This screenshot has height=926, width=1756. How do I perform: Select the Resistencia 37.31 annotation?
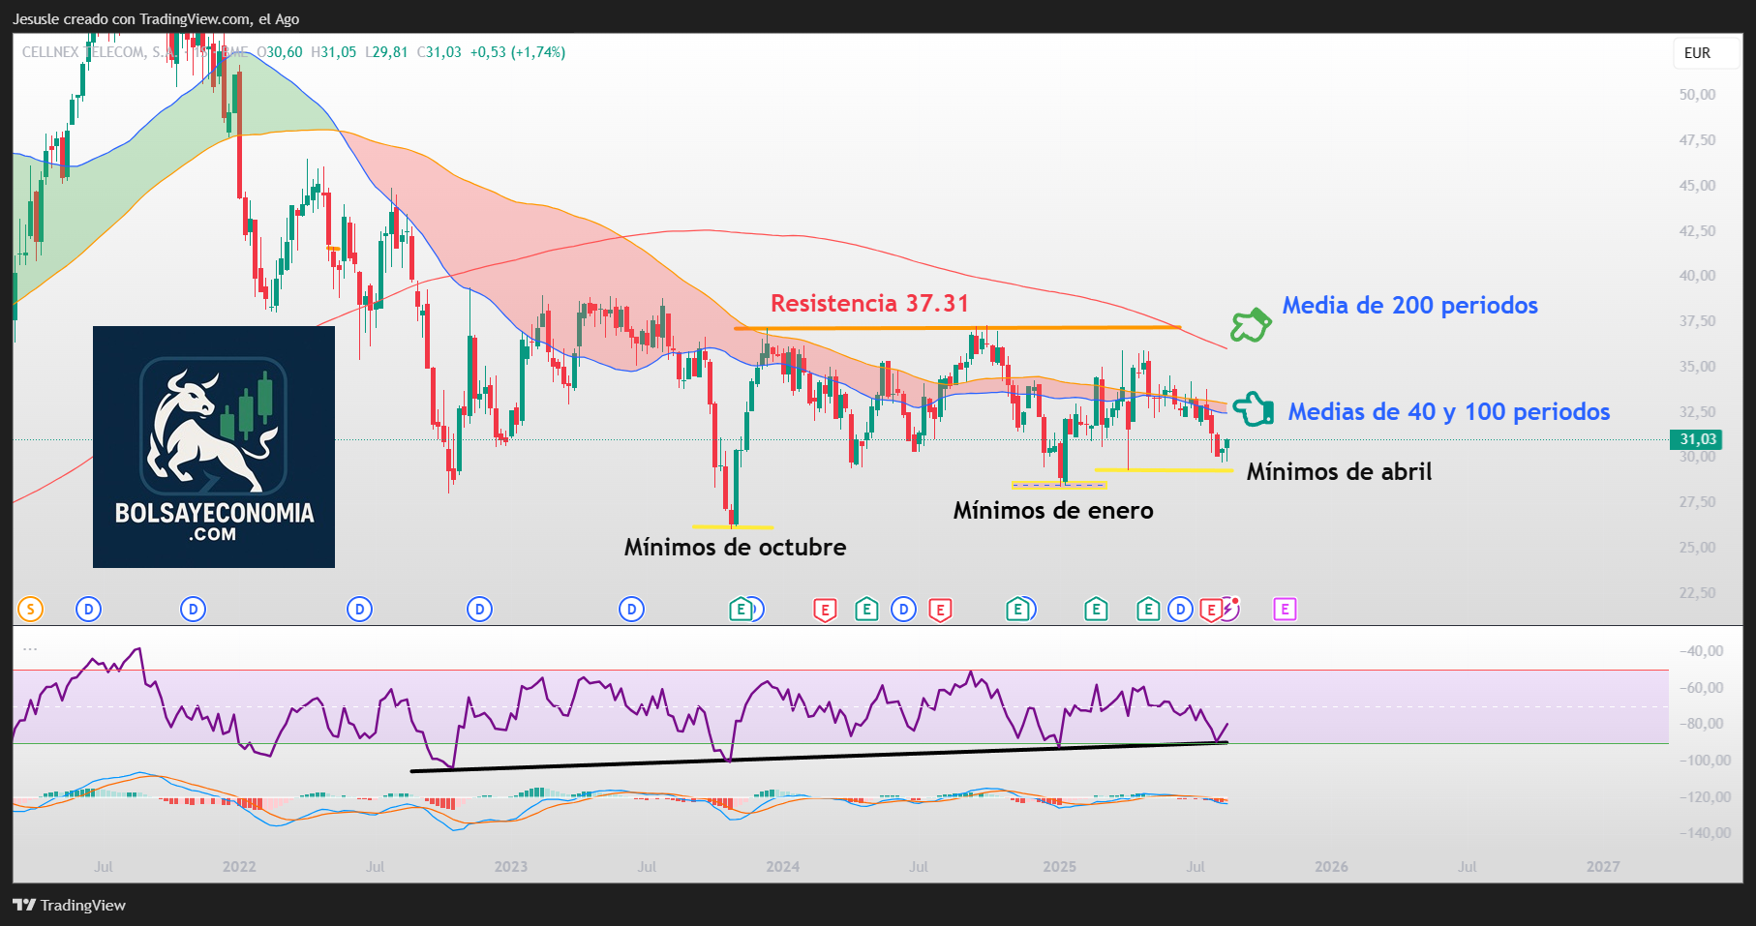(x=869, y=304)
